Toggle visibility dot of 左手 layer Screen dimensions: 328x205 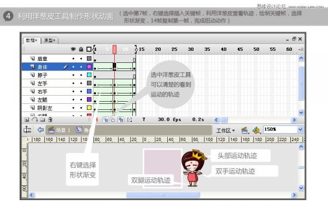pyautogui.click(x=73, y=83)
